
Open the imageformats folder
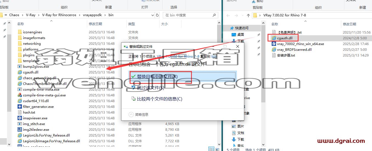point(34,38)
